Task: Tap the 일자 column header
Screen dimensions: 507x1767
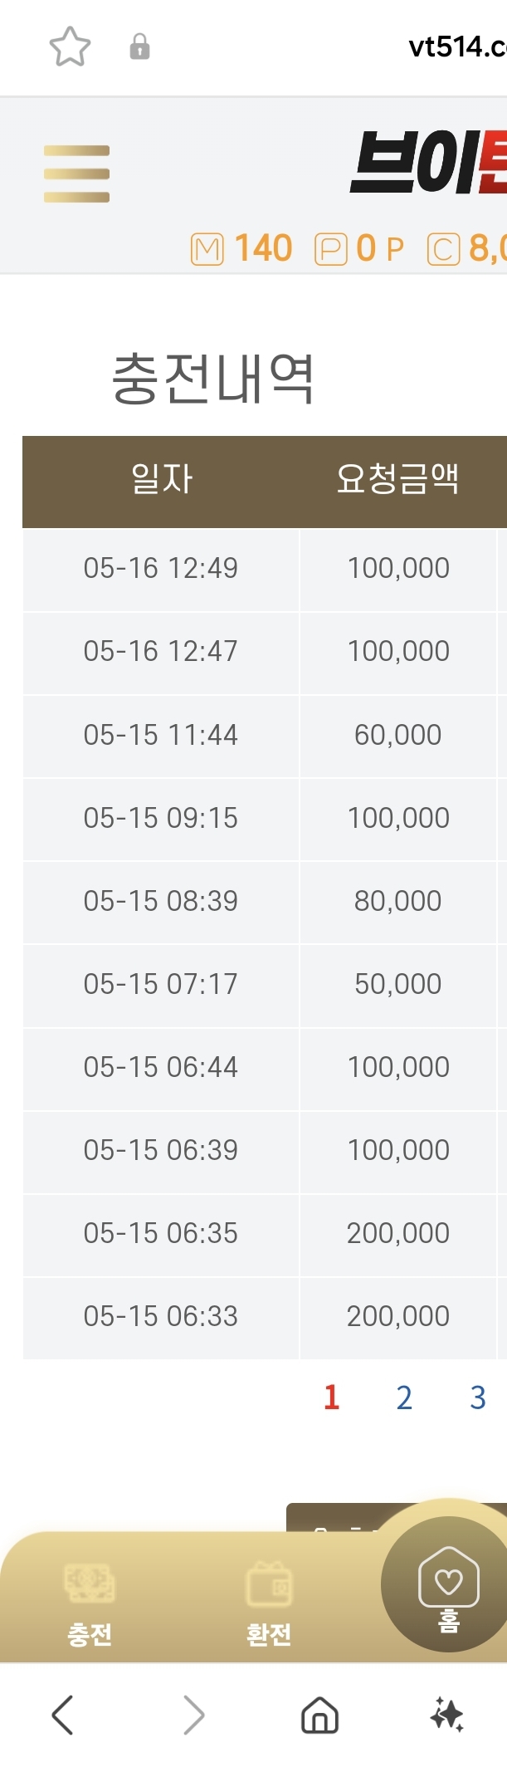Action: [162, 479]
